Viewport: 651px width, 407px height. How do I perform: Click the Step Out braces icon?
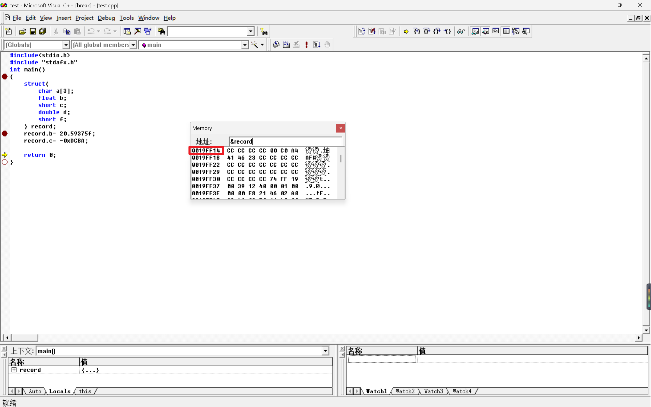click(x=437, y=31)
